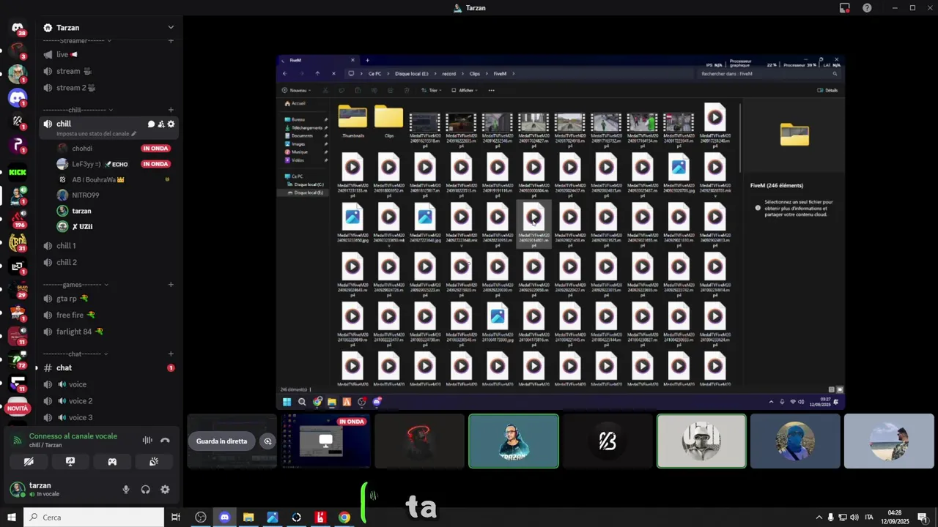Open Google Chrome in Windows taskbar
Screen dimensions: 938x527
click(x=344, y=517)
